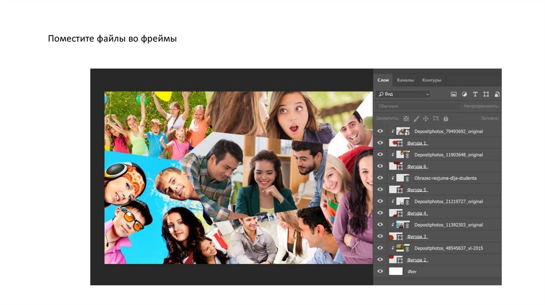This screenshot has height=305, width=545.
Task: Select thumbnail of Фигура 3 frame layer
Action: point(395,236)
